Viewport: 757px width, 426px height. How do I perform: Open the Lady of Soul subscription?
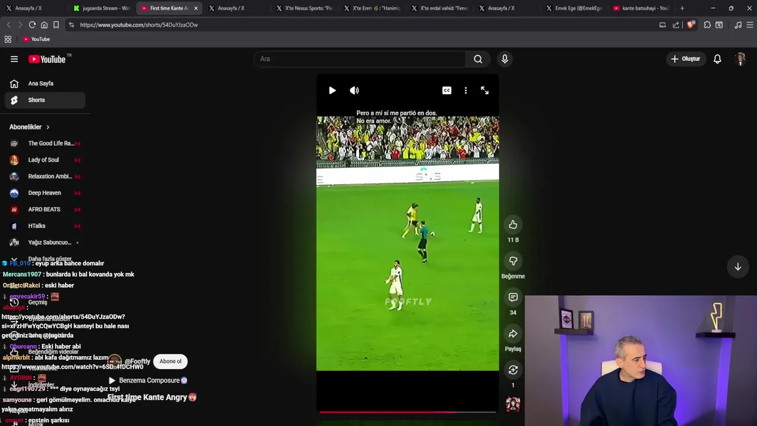[45, 160]
